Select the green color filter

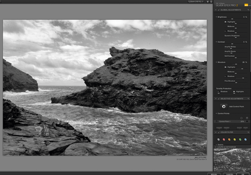click(240, 140)
